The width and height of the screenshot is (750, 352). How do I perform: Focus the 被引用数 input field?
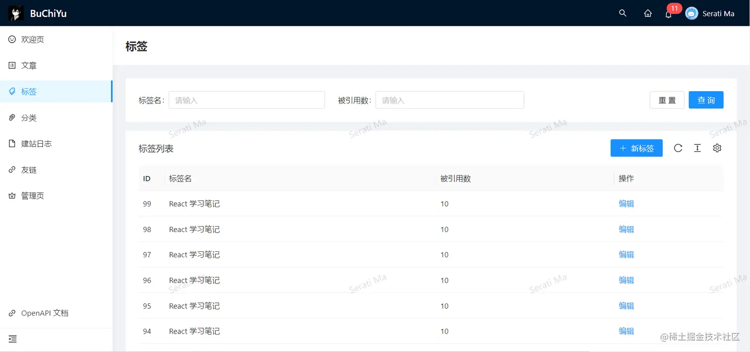[450, 100]
